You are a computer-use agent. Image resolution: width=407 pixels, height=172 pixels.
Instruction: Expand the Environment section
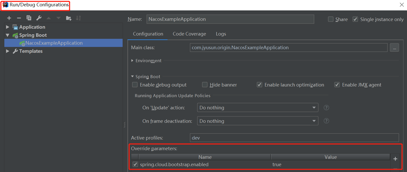(x=132, y=61)
